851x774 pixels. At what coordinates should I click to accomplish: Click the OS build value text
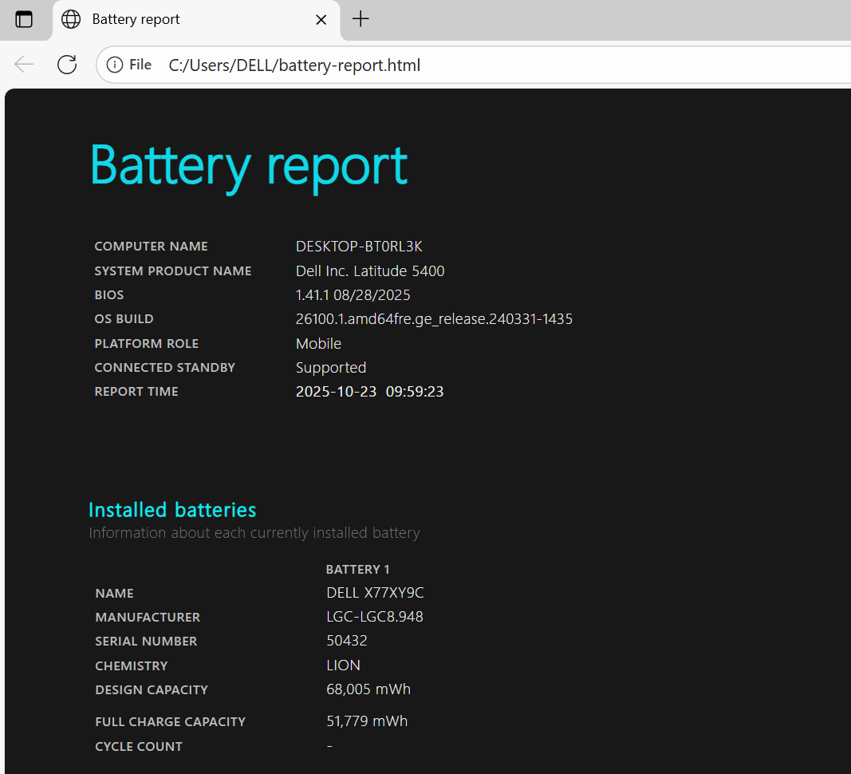(434, 319)
